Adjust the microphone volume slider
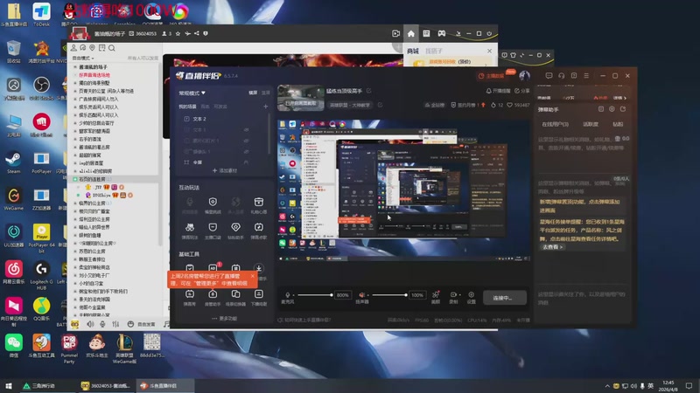The image size is (700, 393). (x=315, y=295)
